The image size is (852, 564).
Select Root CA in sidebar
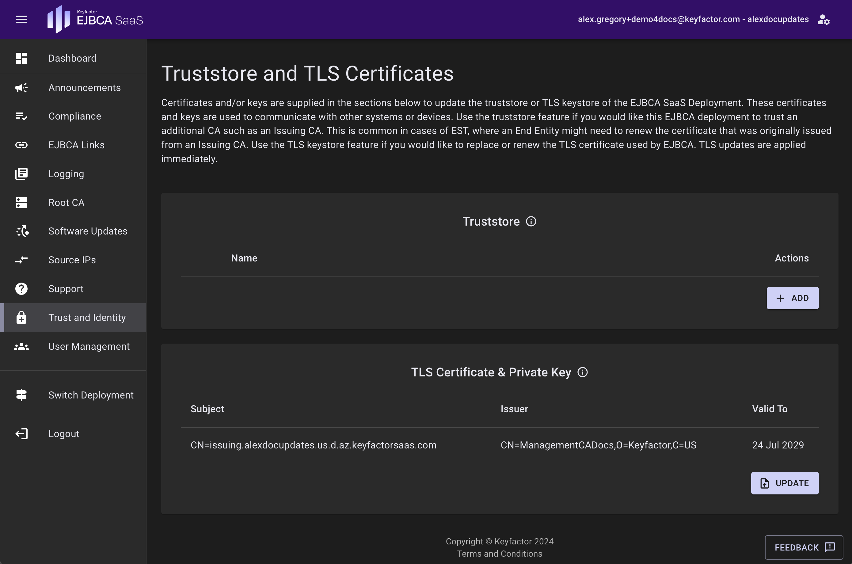[x=66, y=203]
